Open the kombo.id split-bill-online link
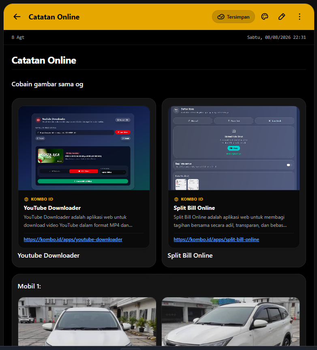The image size is (317, 350). [216, 239]
